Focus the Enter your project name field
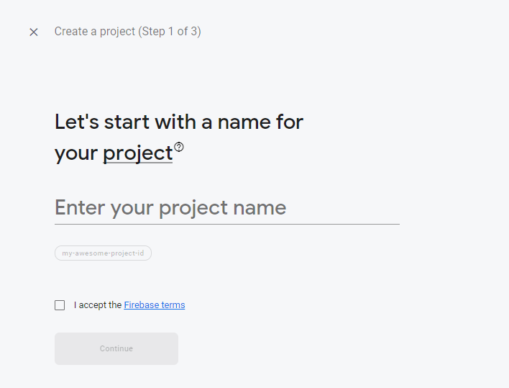The image size is (509, 388). click(x=226, y=208)
